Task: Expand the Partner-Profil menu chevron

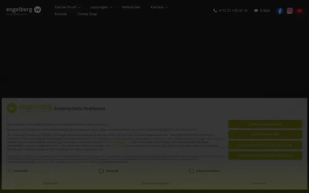Action: point(79,7)
